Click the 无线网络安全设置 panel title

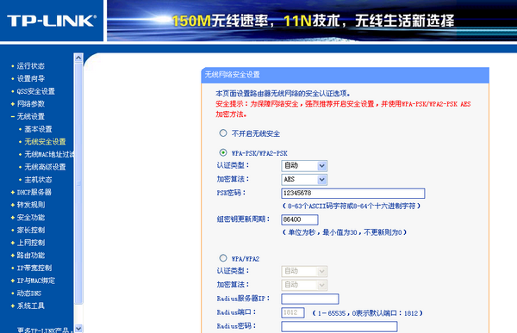(x=233, y=75)
